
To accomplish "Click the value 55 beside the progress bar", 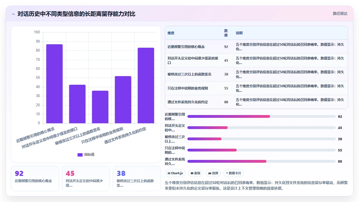I will pos(340,150).
